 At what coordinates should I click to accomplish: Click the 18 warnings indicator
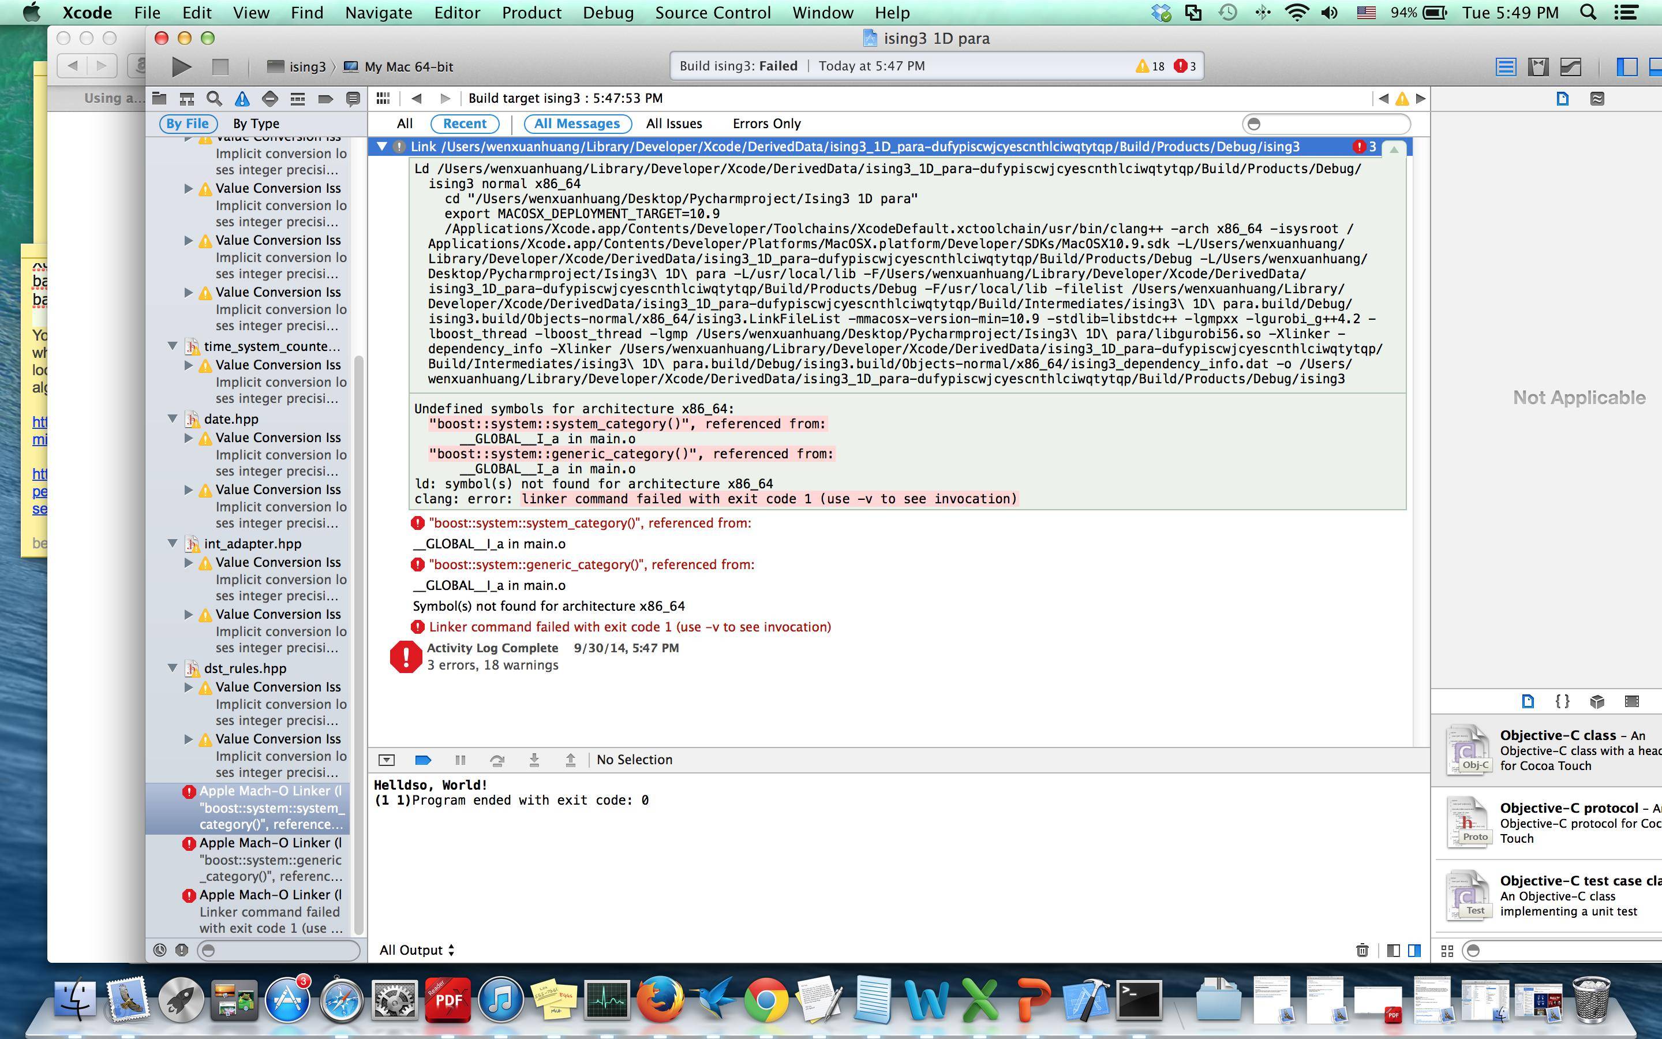coord(1150,66)
